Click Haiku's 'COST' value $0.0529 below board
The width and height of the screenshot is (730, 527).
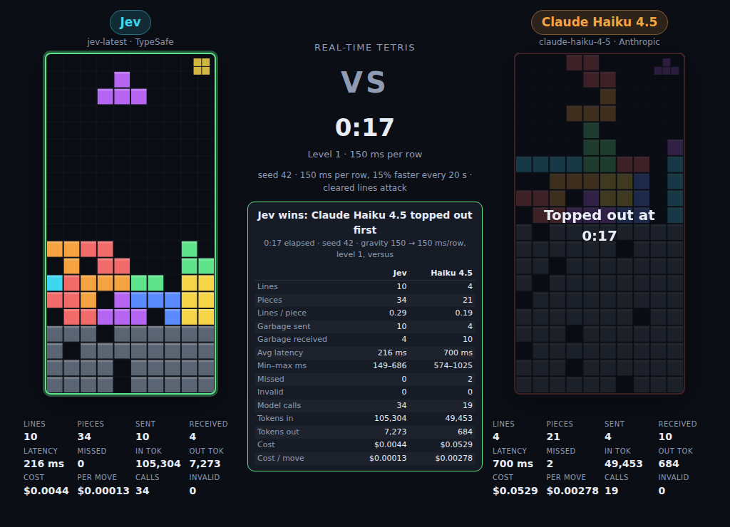coord(515,491)
